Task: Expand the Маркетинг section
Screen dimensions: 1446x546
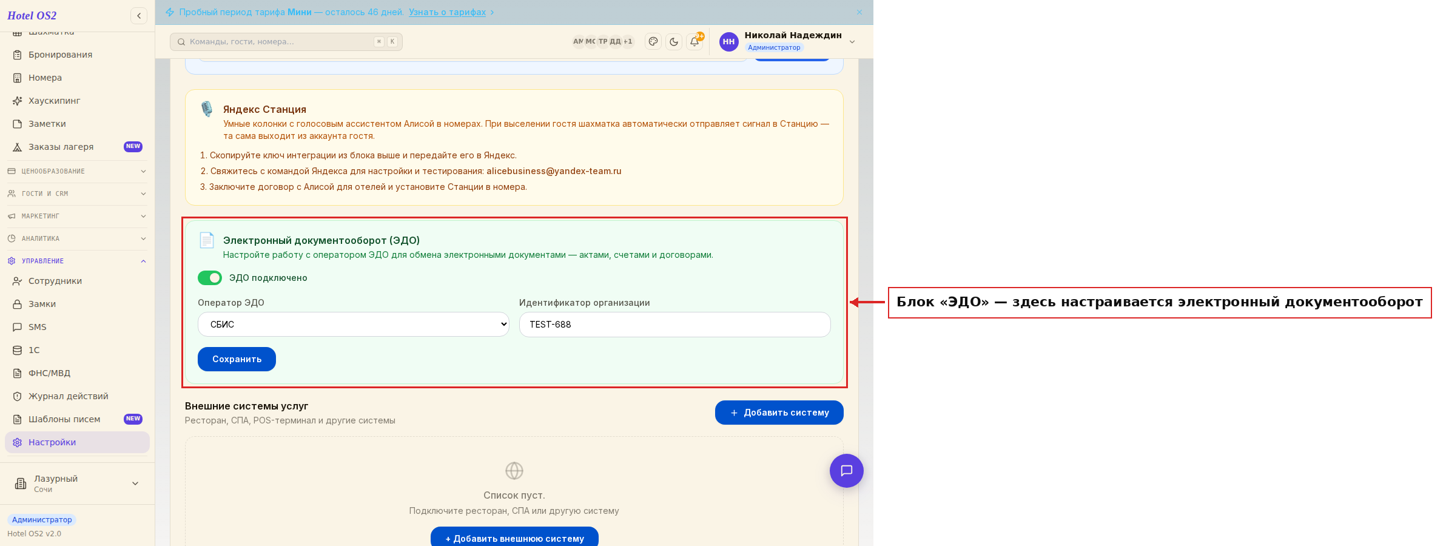Action: click(77, 216)
